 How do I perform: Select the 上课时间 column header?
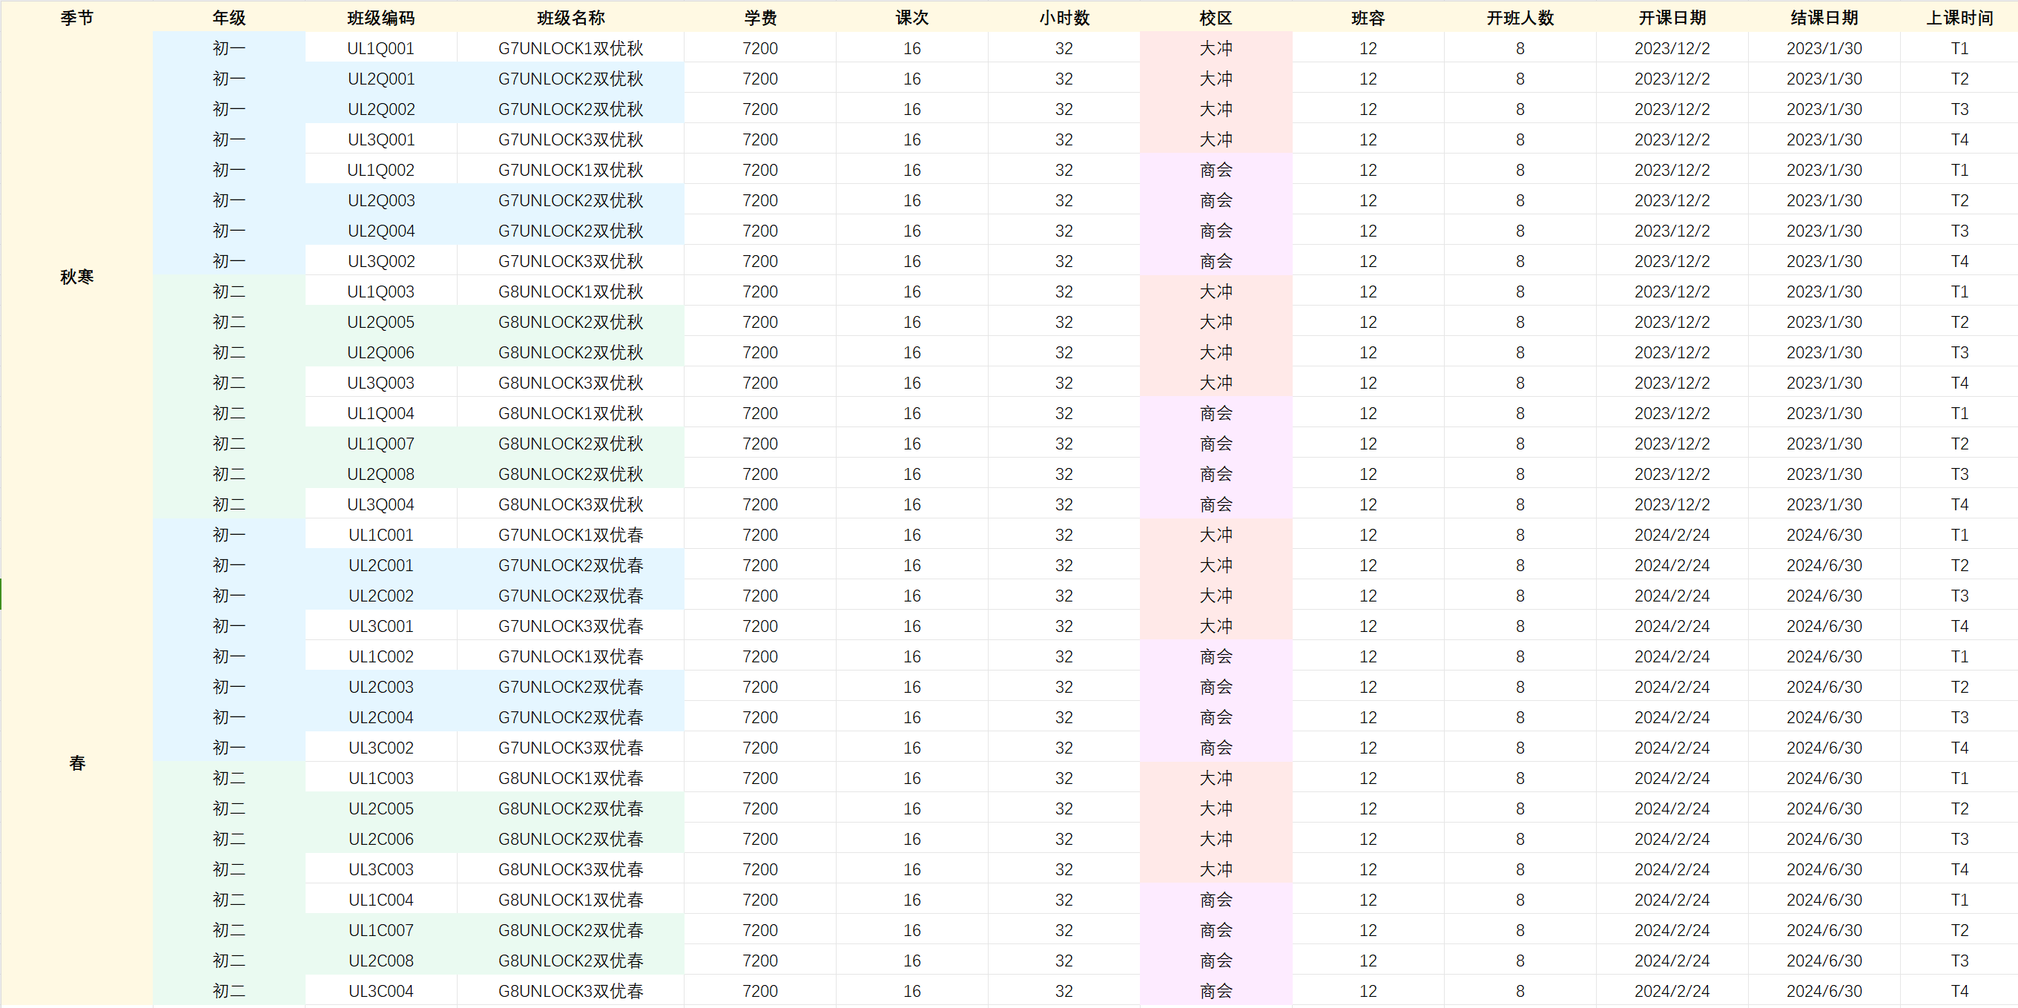click(1959, 17)
